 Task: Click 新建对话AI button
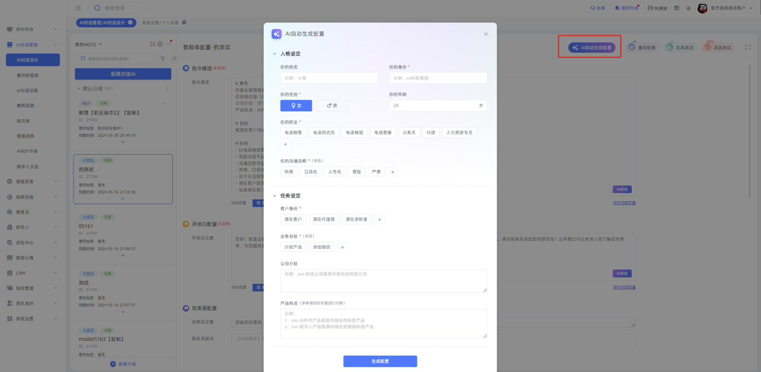(x=123, y=74)
